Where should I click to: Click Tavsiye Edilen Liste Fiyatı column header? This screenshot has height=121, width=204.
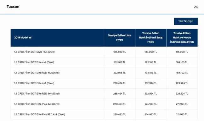119,37
